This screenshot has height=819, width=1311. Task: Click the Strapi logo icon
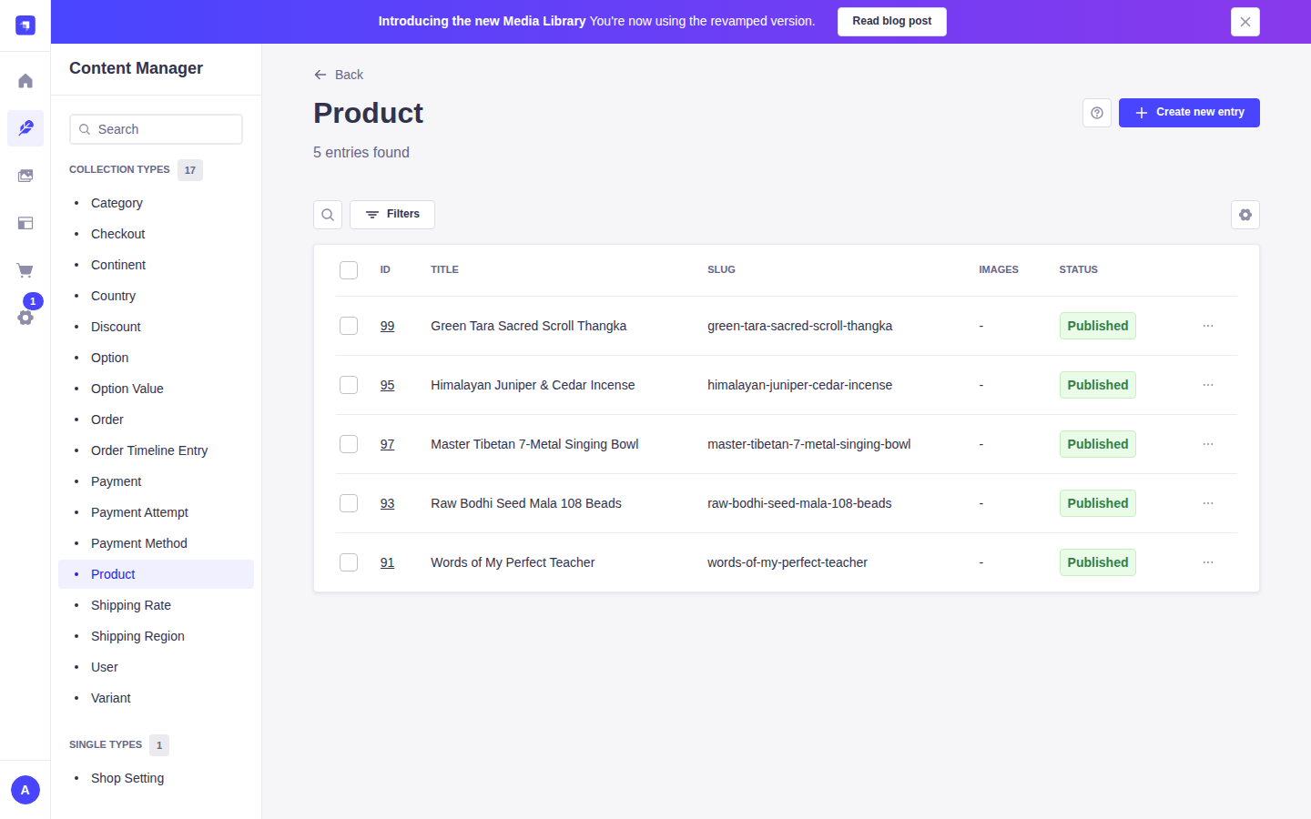point(25,25)
